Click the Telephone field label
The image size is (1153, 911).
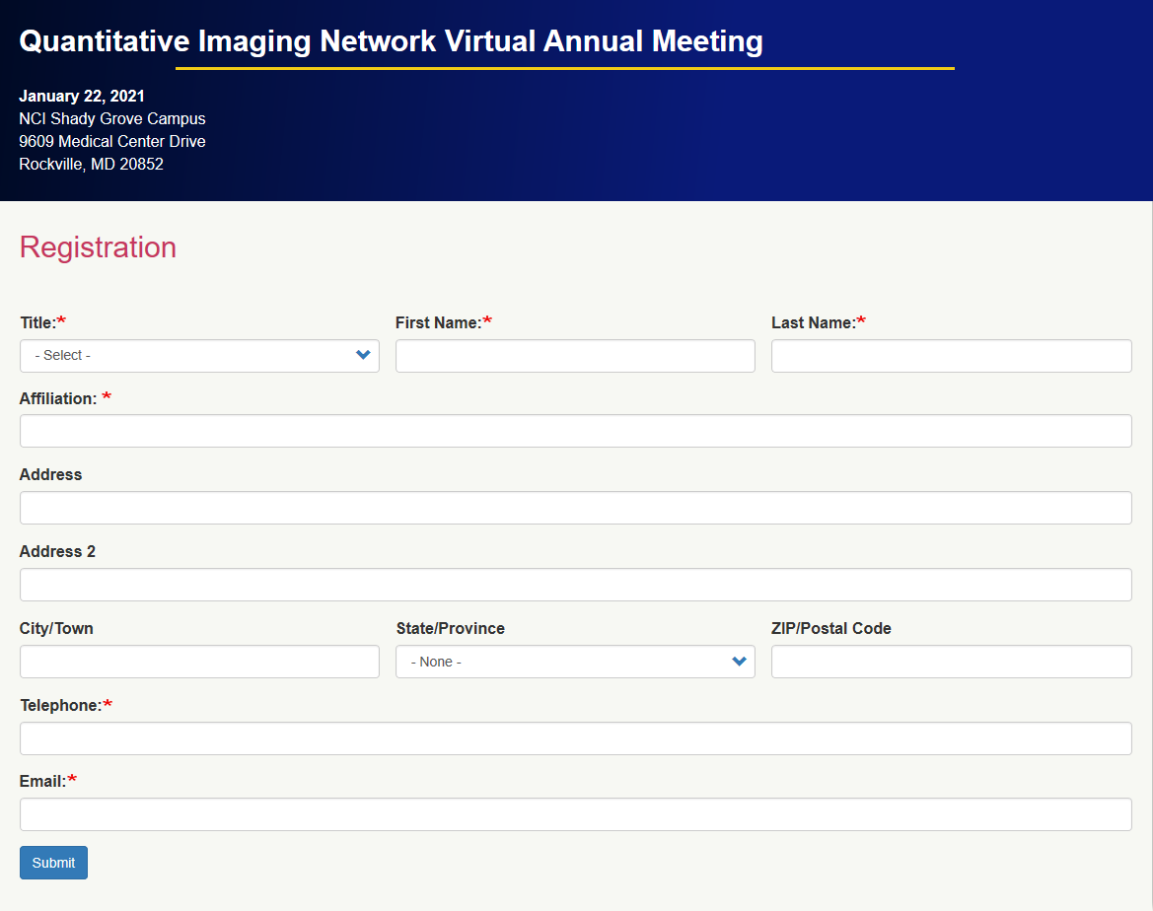[61, 705]
